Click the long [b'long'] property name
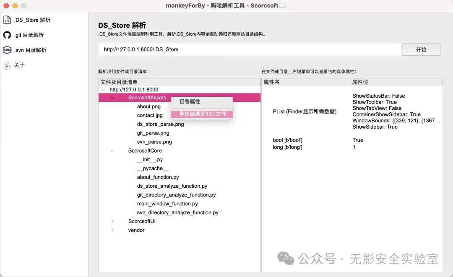 (x=287, y=147)
